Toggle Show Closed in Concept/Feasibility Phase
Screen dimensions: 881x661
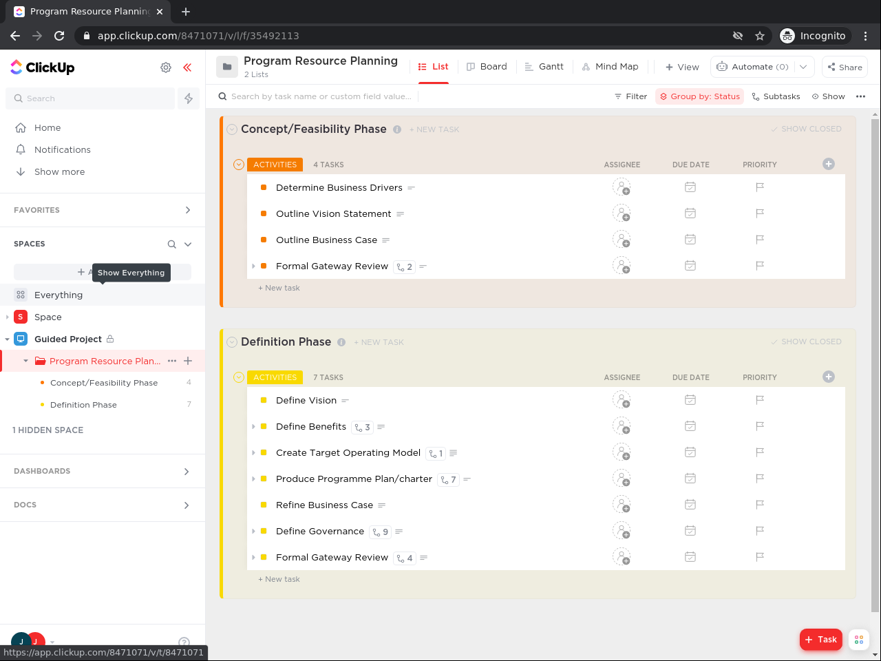click(x=806, y=129)
